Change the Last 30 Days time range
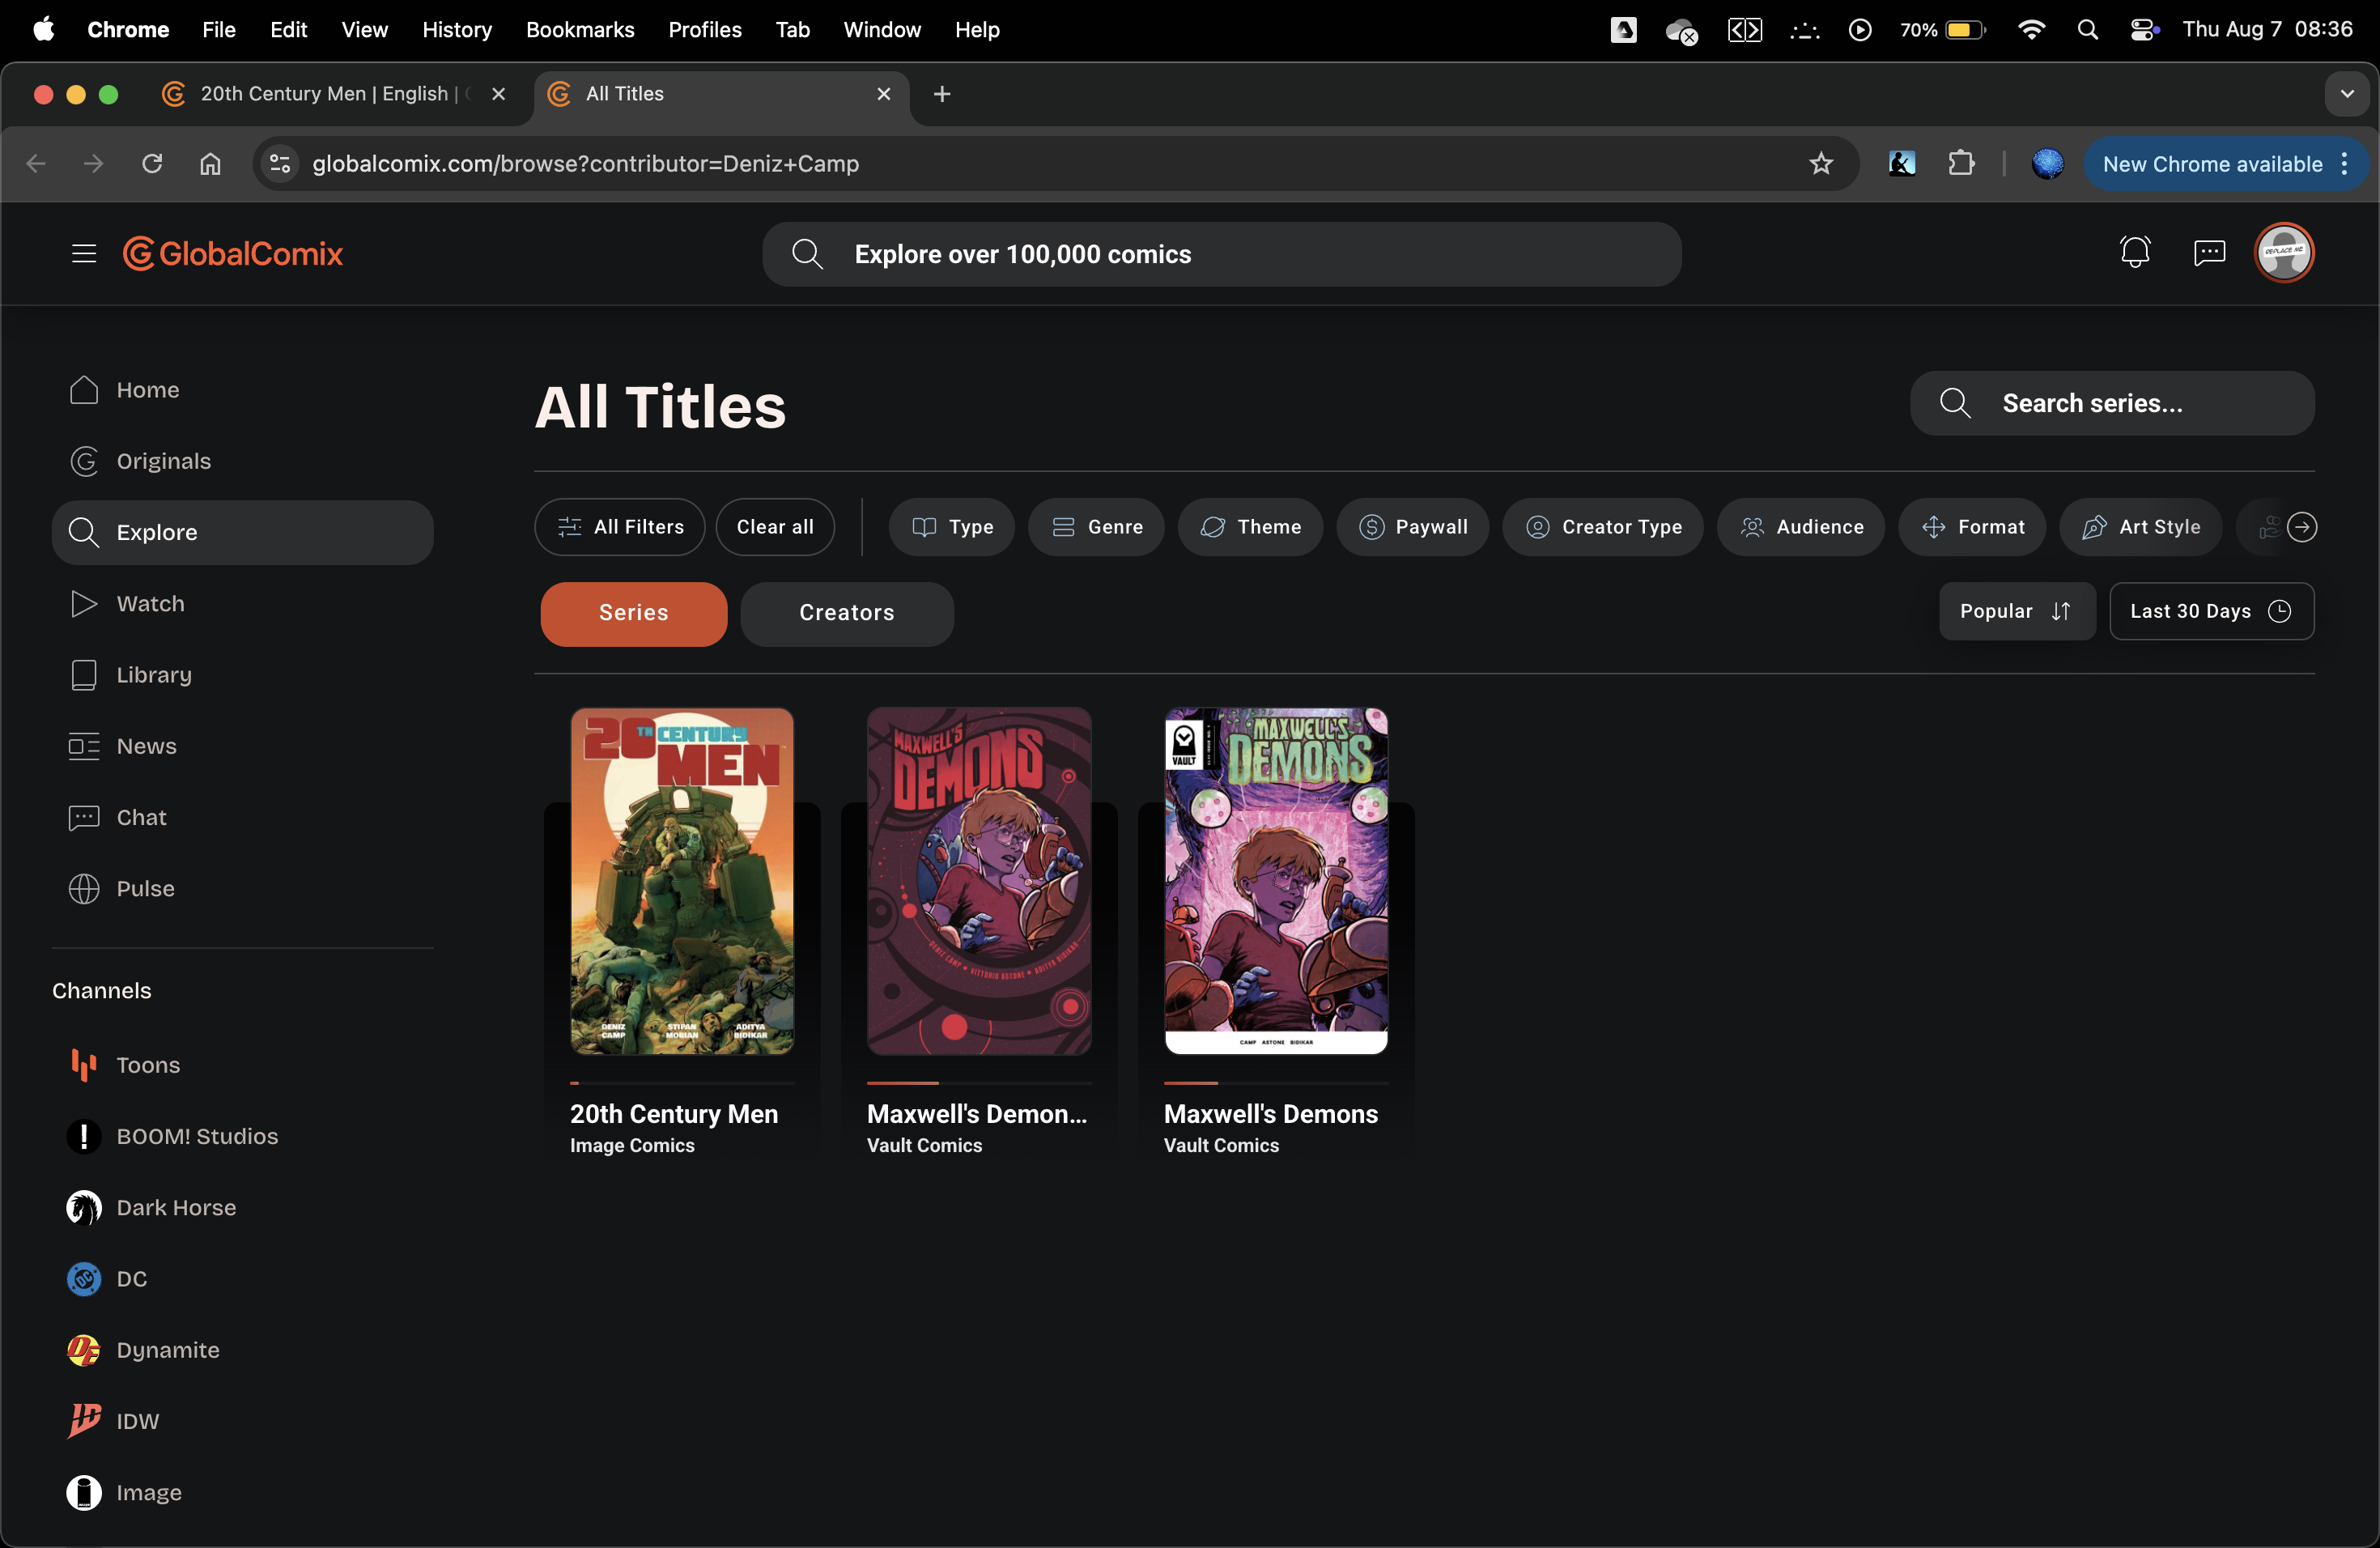 (2211, 611)
